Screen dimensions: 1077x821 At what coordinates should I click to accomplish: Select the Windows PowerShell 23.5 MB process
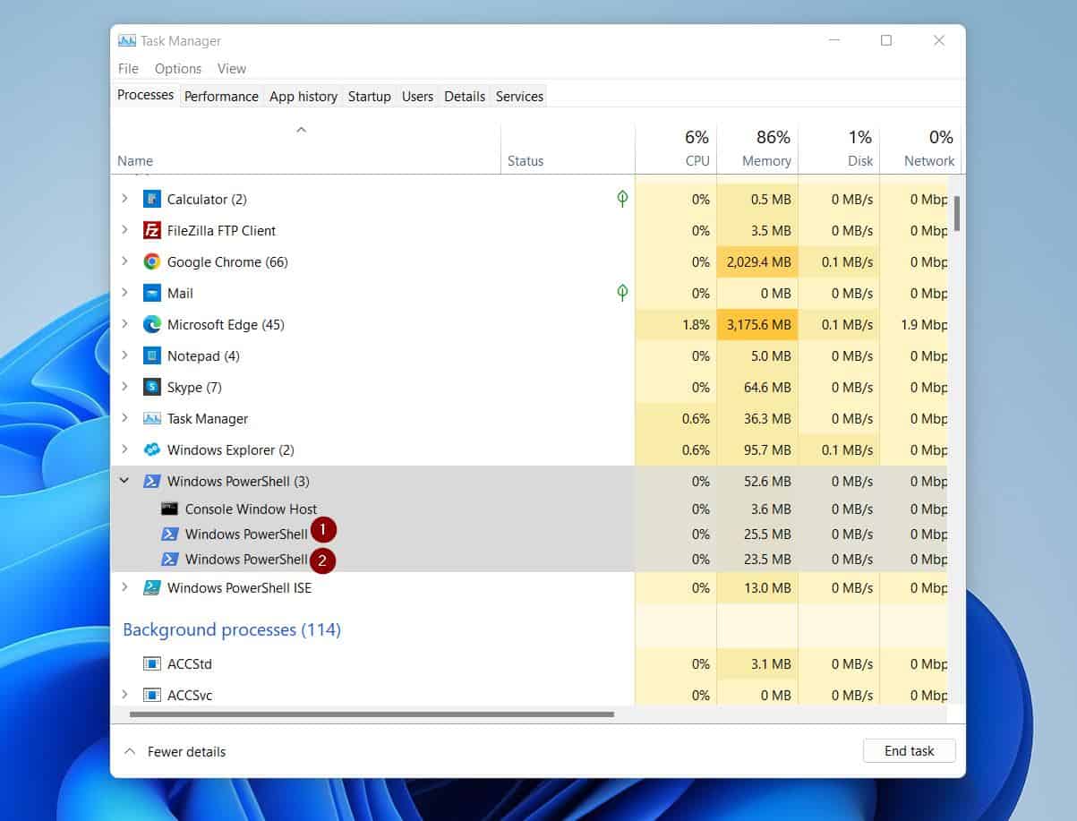528,559
